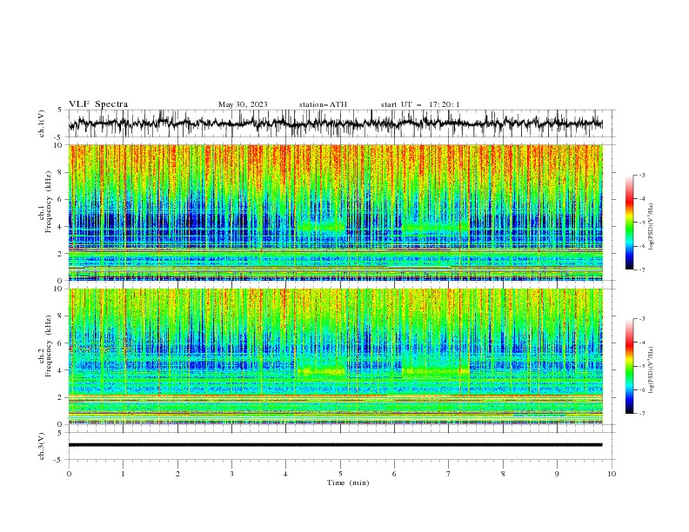
Task: Click the "1" tick on the time axis
Action: click(x=123, y=474)
